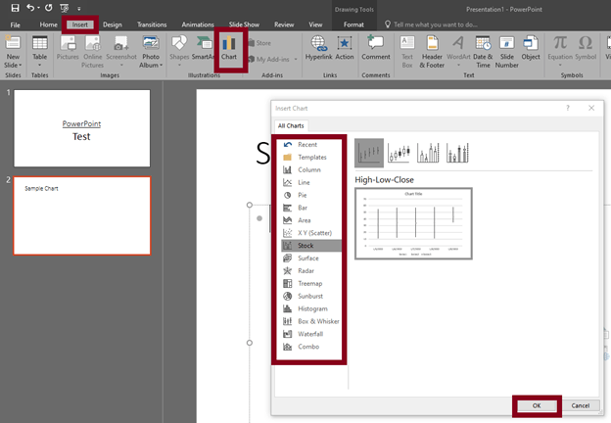Open the File menu tab
This screenshot has height=423, width=611.
tap(16, 24)
